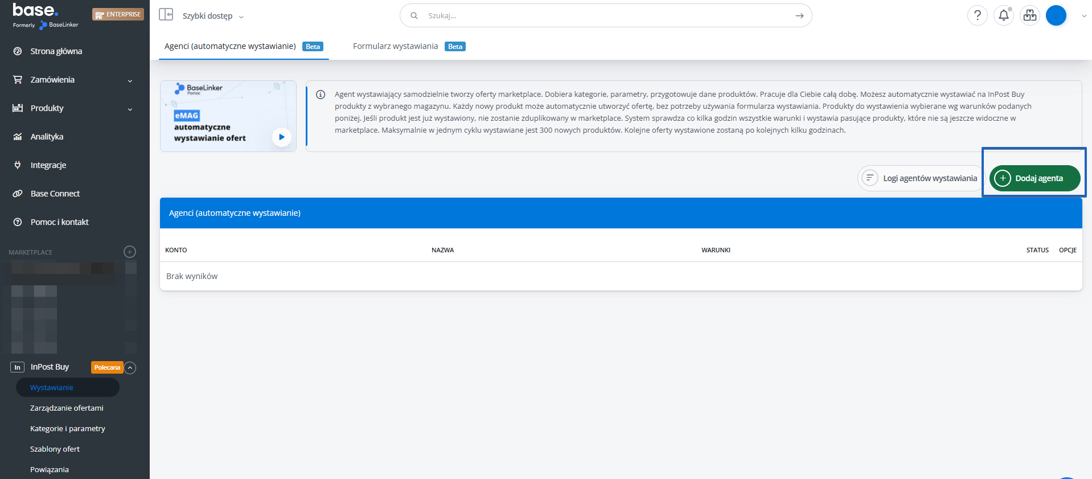Collapse the InPost Buy section
The height and width of the screenshot is (479, 1092).
[130, 367]
